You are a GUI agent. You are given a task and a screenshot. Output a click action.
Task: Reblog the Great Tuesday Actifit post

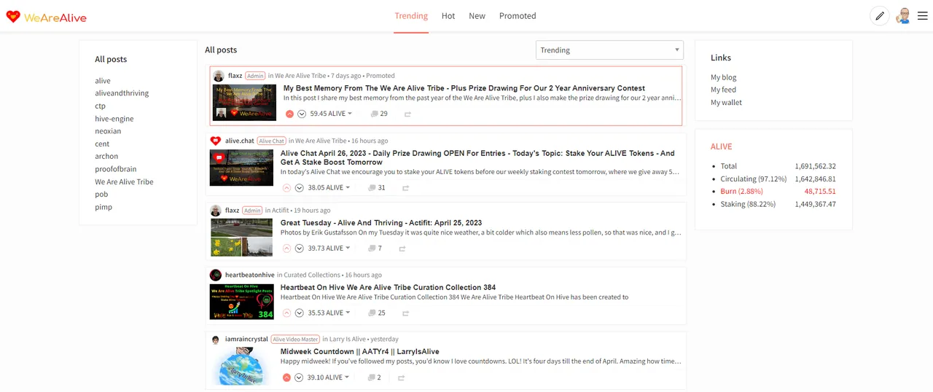pyautogui.click(x=402, y=248)
